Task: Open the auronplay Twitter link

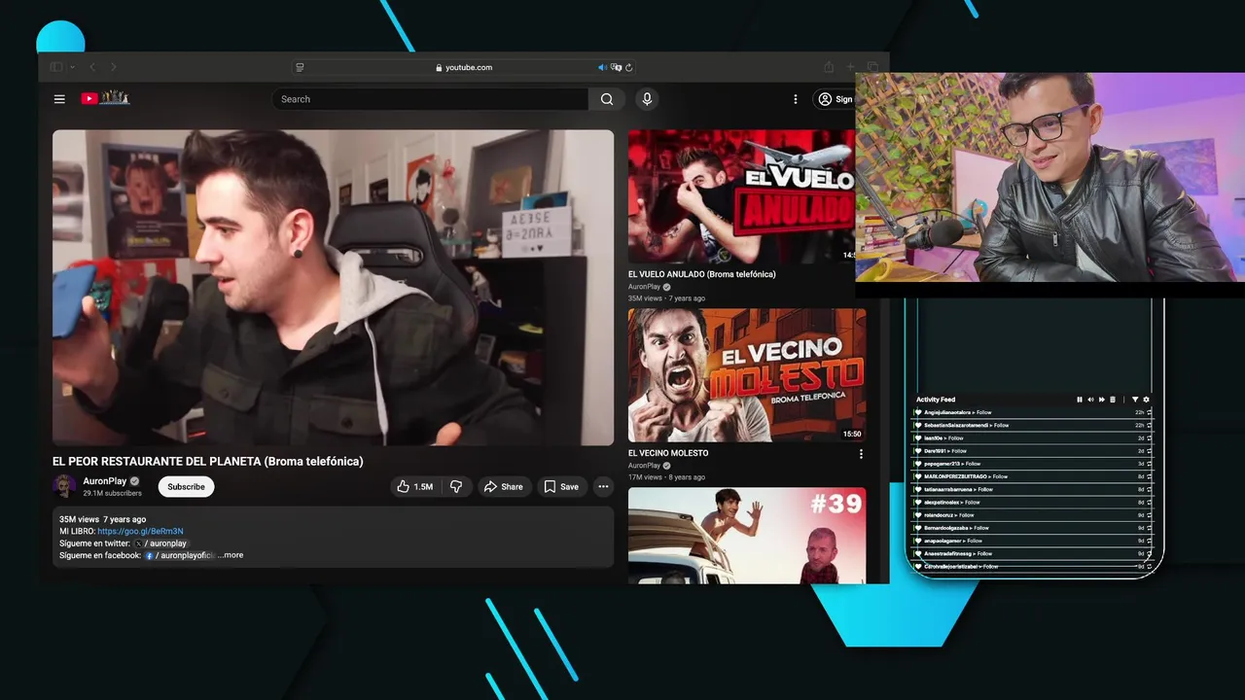Action: [161, 543]
